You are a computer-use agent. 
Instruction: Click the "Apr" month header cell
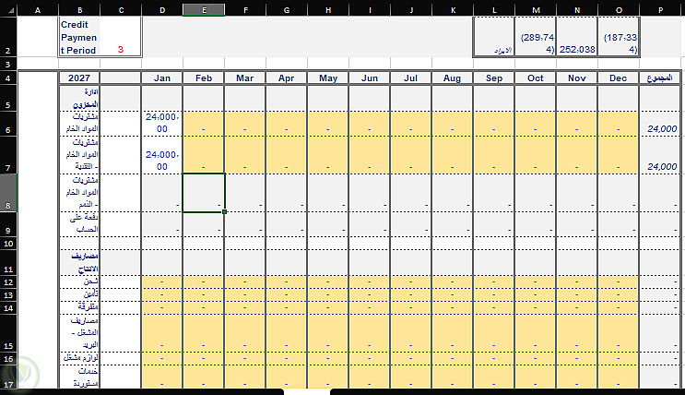pyautogui.click(x=287, y=78)
